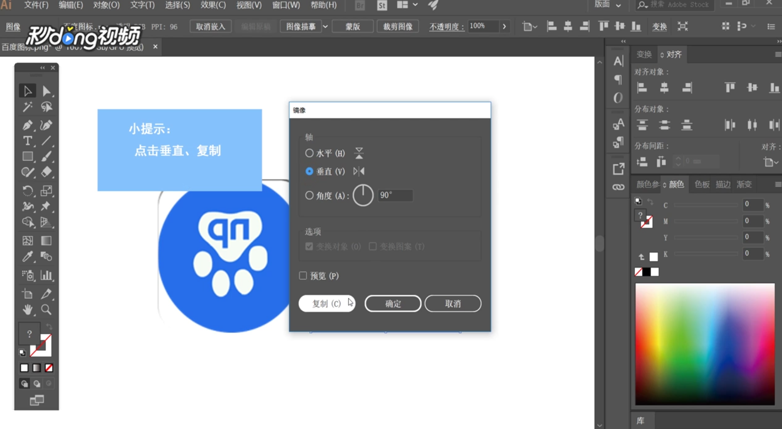The image size is (782, 429).
Task: Select the Zoom magnifier tool
Action: coord(46,310)
